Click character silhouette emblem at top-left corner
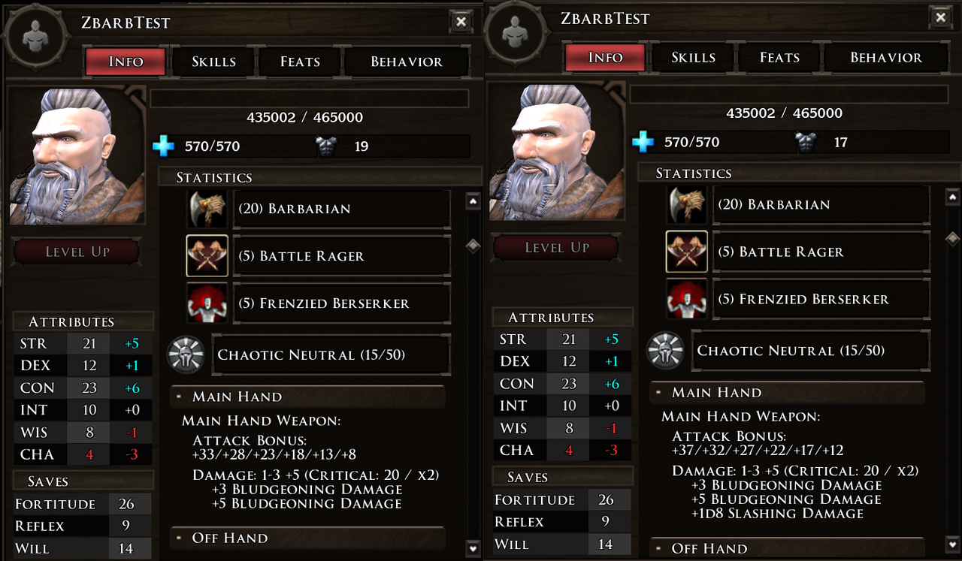The height and width of the screenshot is (561, 962). (35, 37)
